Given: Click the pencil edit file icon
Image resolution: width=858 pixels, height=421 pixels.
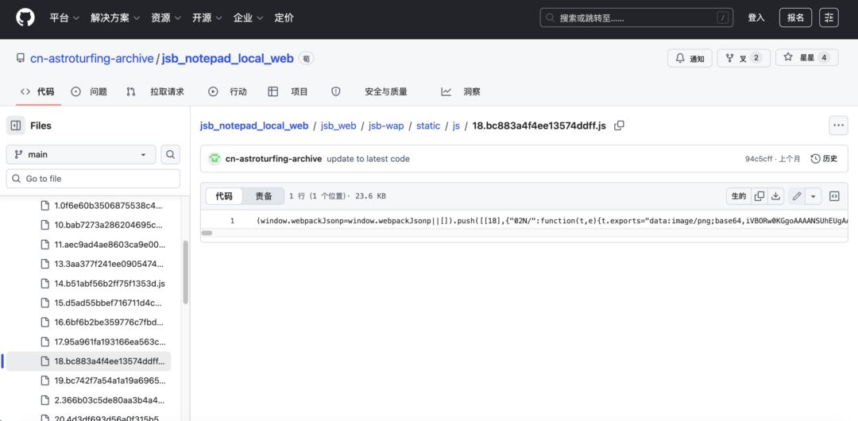Looking at the screenshot, I should pos(797,196).
